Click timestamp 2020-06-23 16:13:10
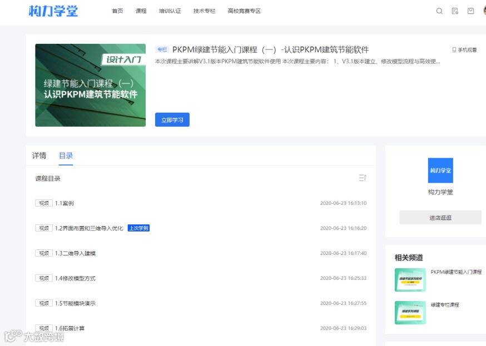486x346 pixels. [343, 203]
